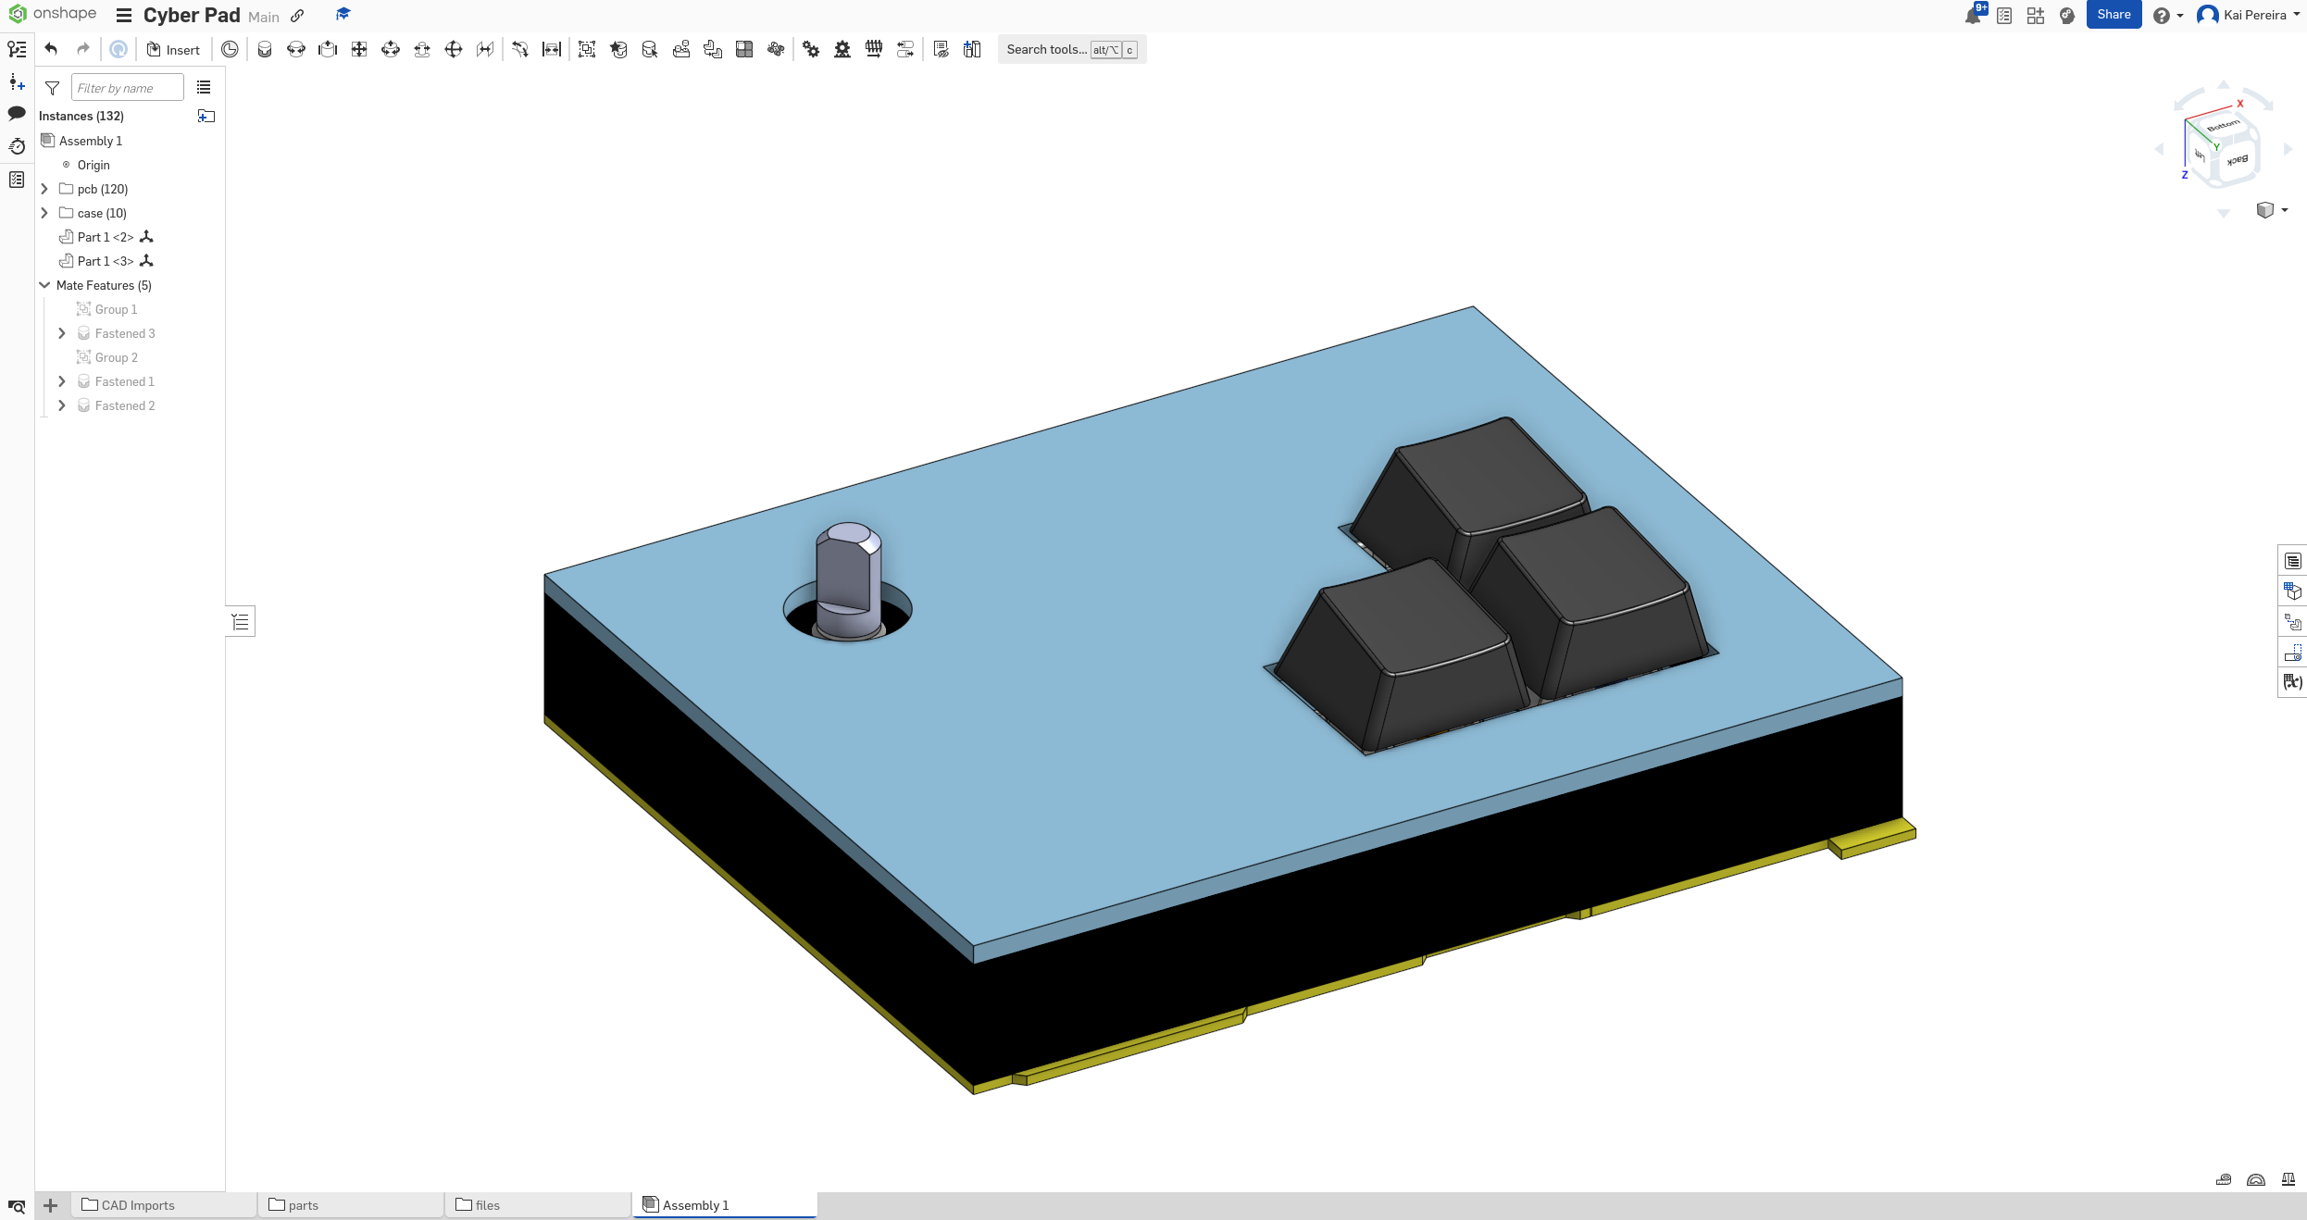This screenshot has width=2307, height=1220.
Task: Expand the Fastened 1 mate entry
Action: tap(62, 381)
